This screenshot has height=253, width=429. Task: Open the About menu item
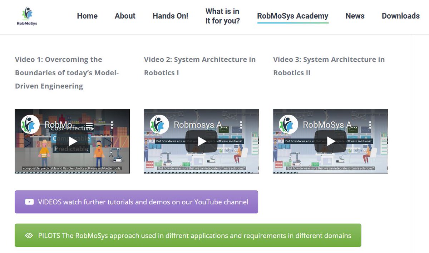coord(125,16)
